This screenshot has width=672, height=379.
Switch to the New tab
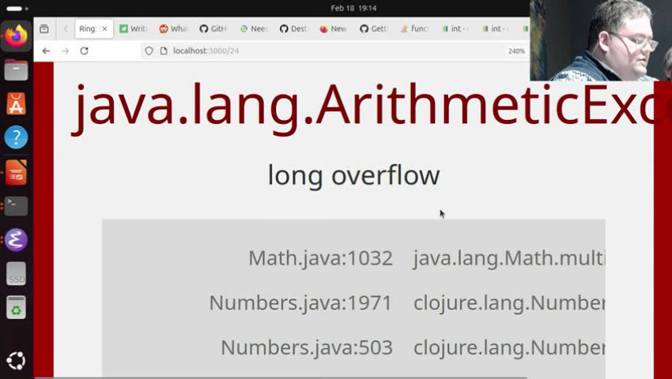click(333, 28)
